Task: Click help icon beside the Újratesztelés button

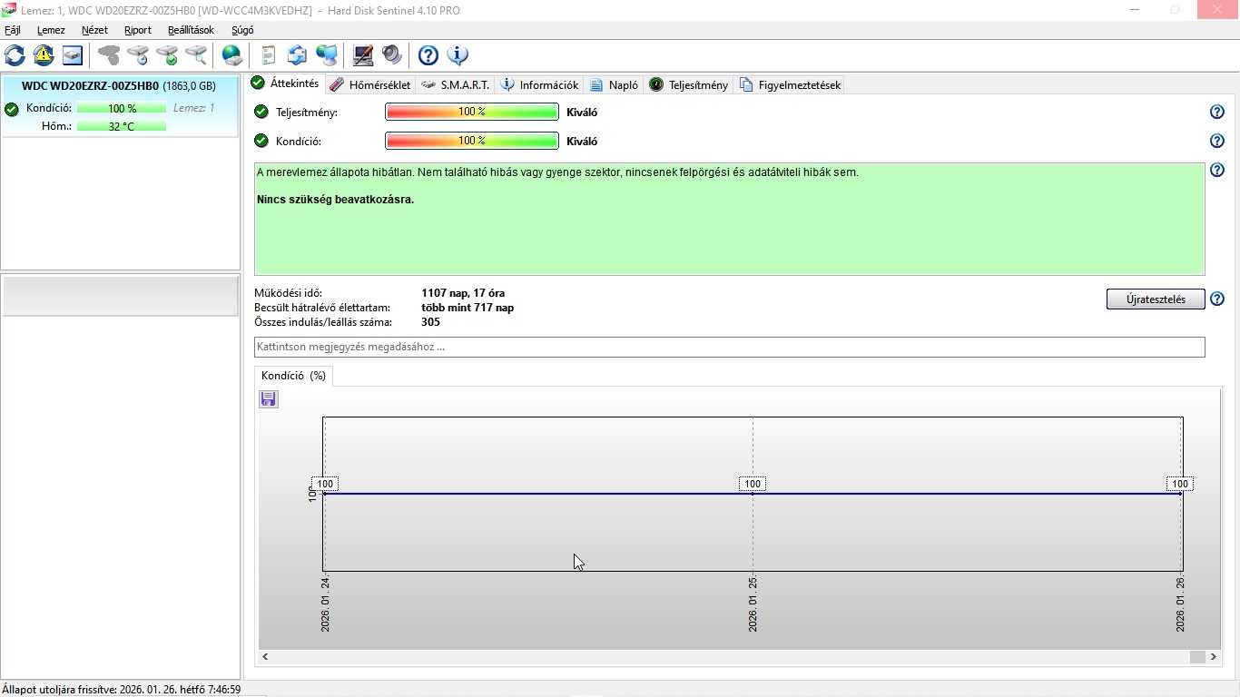Action: click(1217, 299)
